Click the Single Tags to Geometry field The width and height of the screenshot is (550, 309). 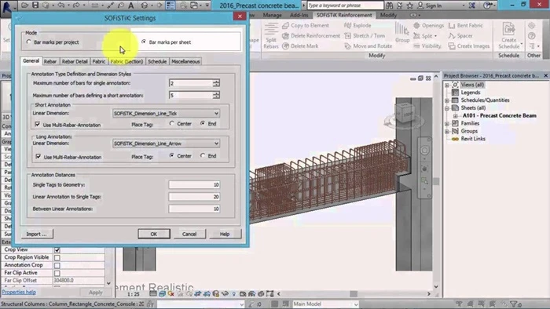[194, 185]
